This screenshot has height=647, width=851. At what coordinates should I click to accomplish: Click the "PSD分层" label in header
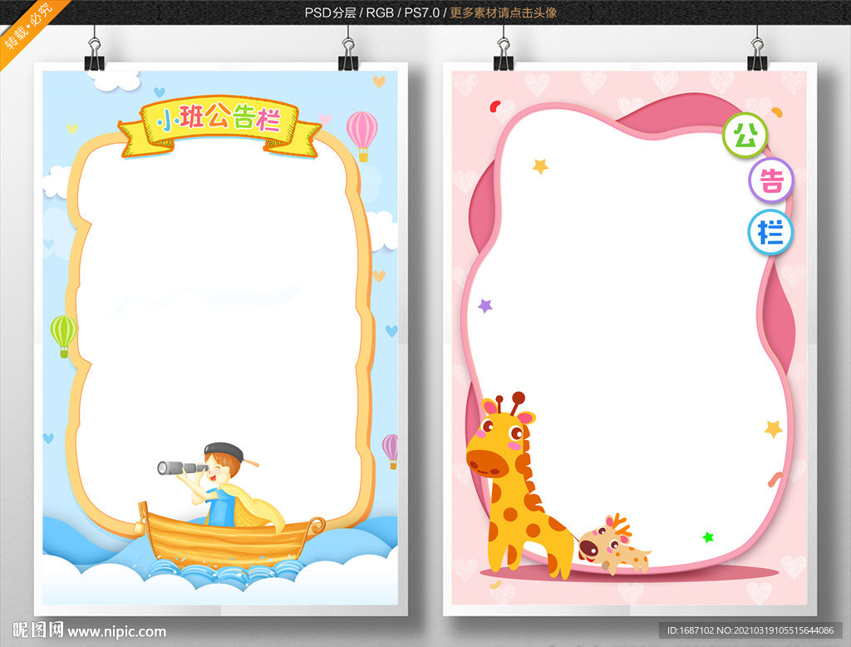point(330,12)
